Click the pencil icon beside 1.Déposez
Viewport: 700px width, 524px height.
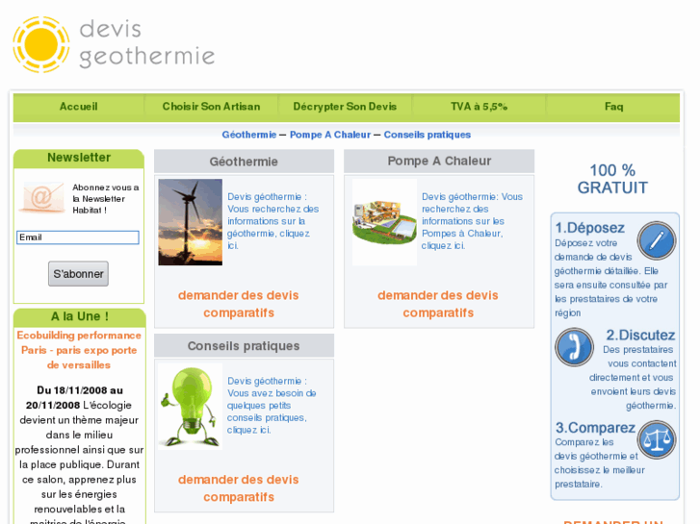[657, 240]
